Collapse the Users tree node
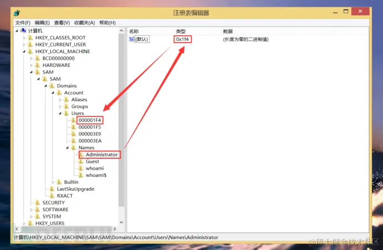The image size is (383, 250). pos(60,113)
